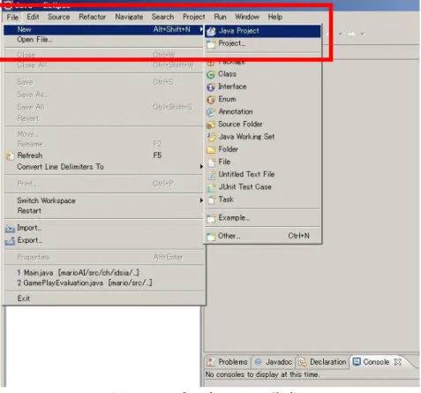This screenshot has width=421, height=393.
Task: Click the Export... icon
Action: pyautogui.click(x=10, y=241)
